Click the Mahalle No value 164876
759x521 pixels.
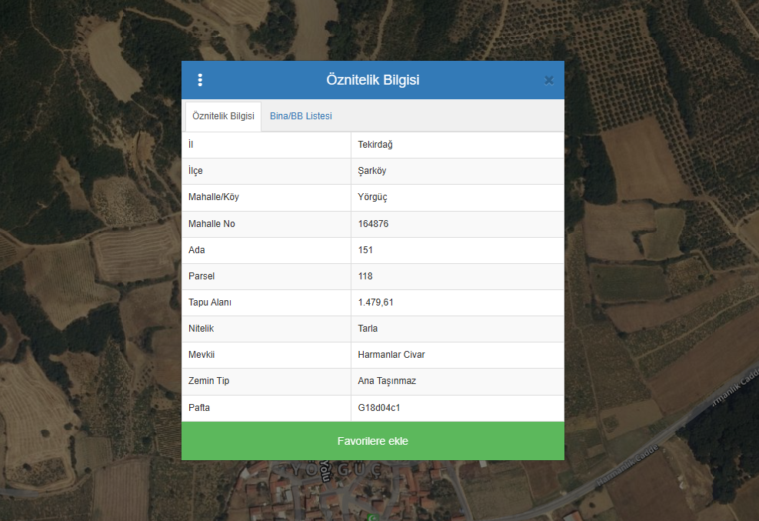[x=374, y=224]
